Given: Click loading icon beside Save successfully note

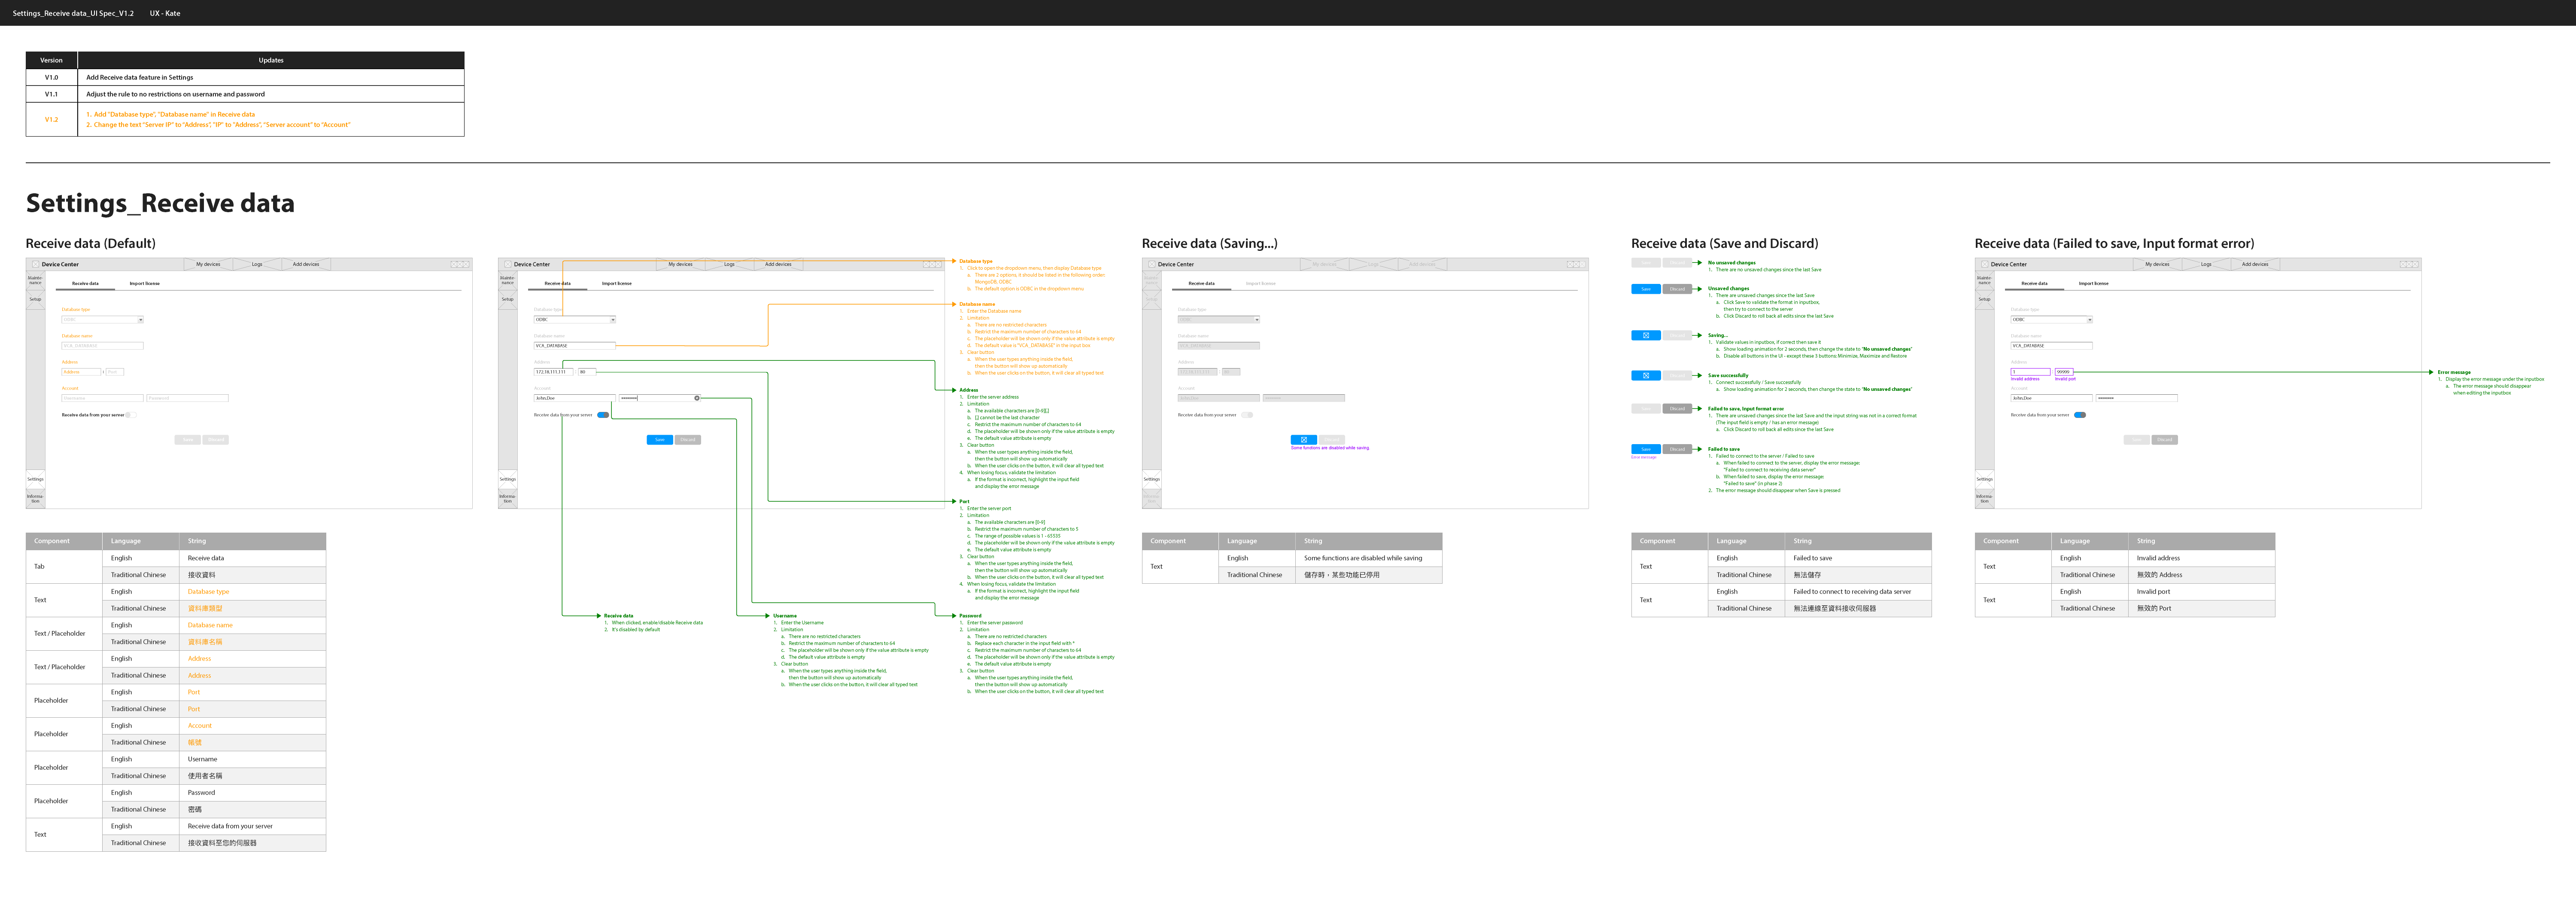Looking at the screenshot, I should point(1645,376).
